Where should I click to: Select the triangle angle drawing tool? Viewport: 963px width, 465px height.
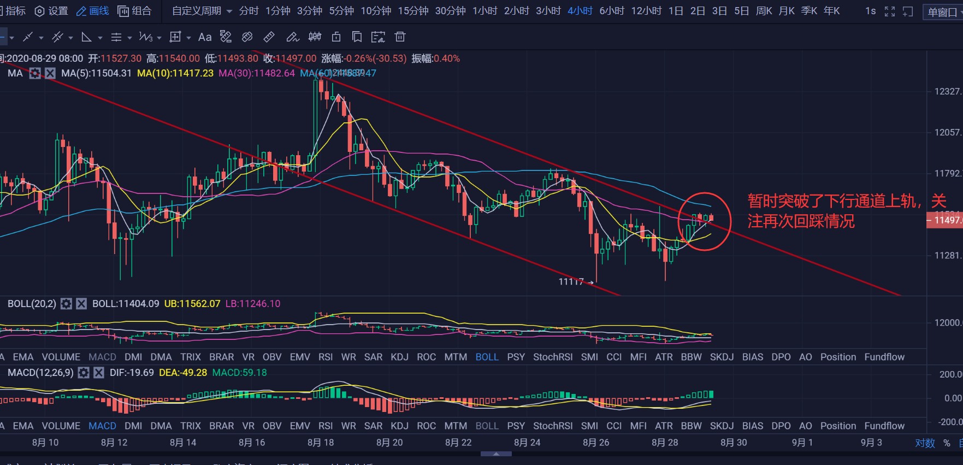[86, 37]
